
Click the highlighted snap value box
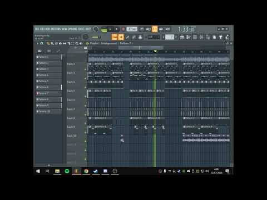click(170, 37)
